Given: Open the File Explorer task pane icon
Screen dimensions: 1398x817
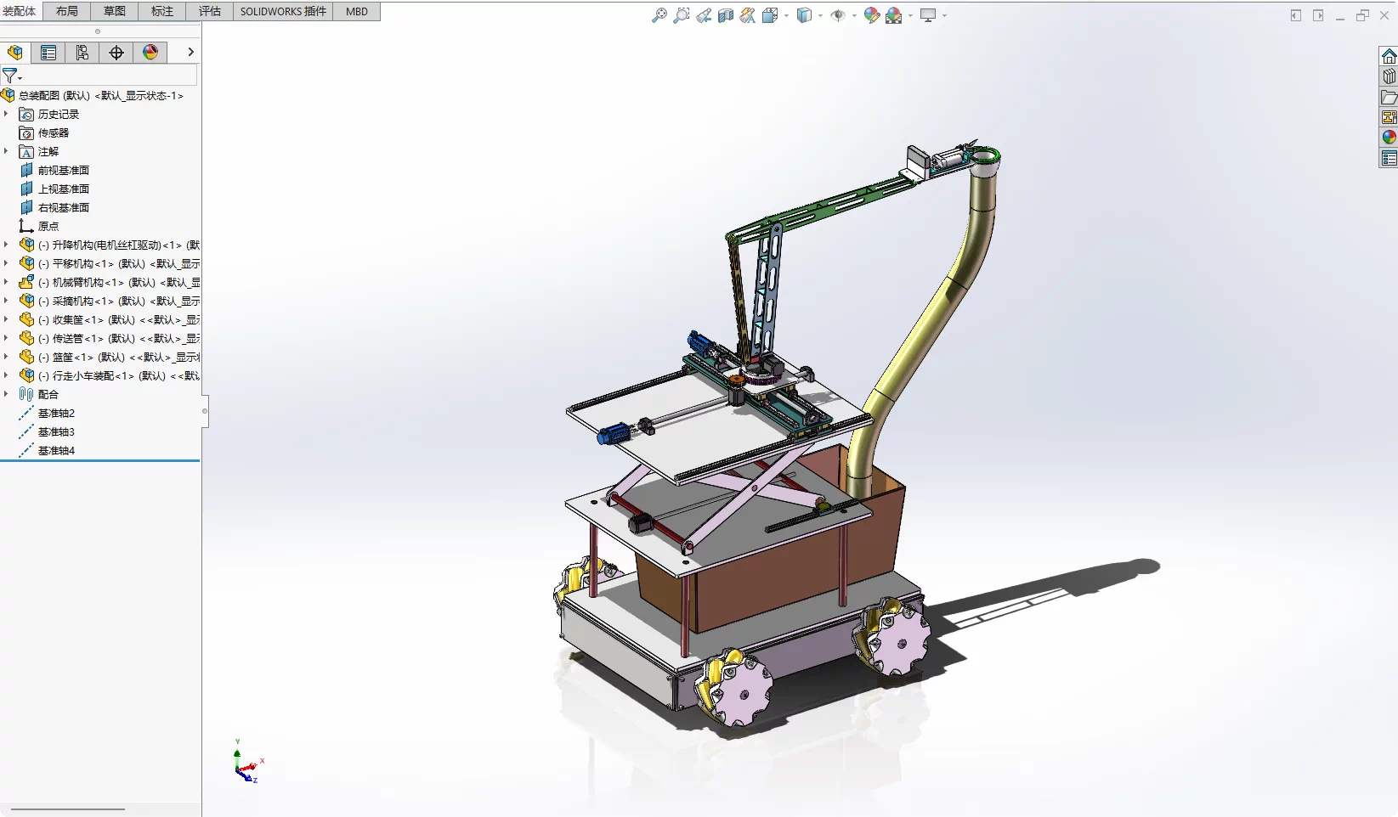Looking at the screenshot, I should (x=1389, y=98).
